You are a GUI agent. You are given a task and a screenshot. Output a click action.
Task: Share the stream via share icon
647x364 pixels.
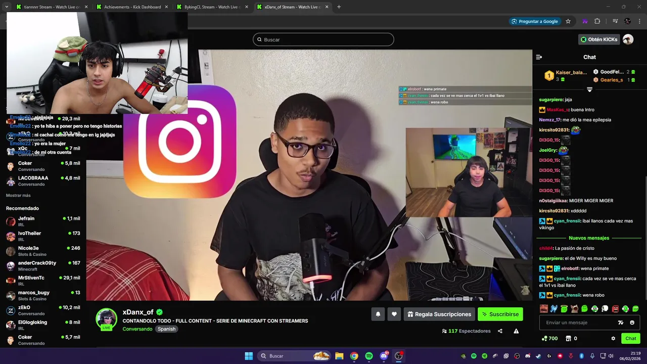(500, 331)
